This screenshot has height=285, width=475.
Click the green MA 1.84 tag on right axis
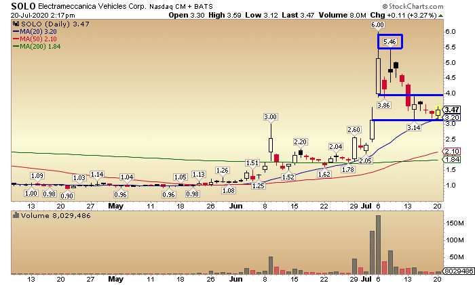(x=452, y=160)
